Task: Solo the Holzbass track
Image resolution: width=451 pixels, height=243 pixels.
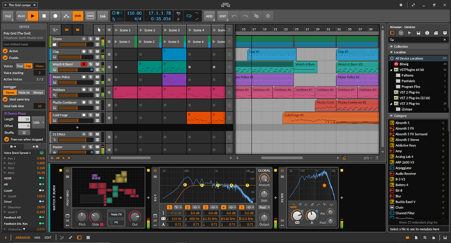Action: pos(91,90)
